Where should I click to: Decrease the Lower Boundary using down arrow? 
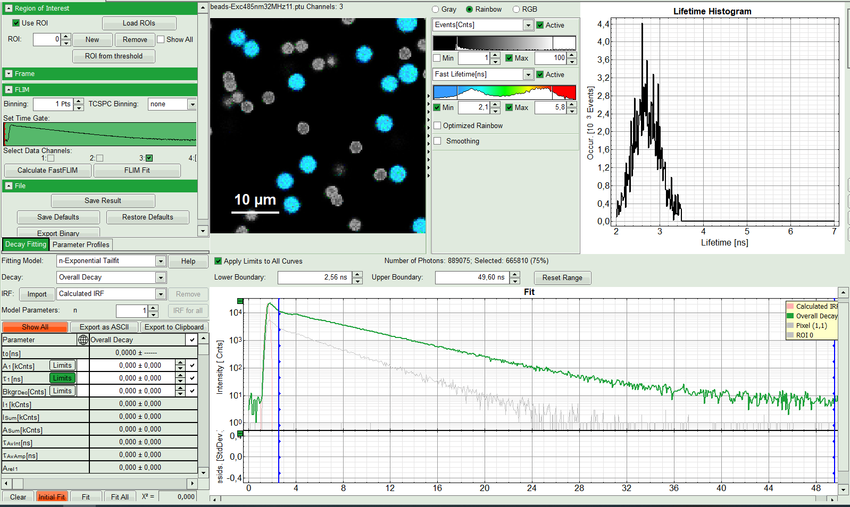357,281
